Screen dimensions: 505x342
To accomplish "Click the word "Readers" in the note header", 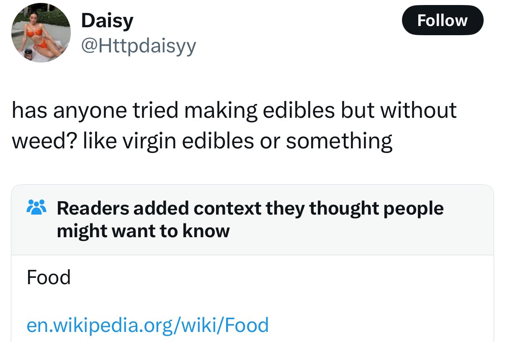I will pos(92,208).
